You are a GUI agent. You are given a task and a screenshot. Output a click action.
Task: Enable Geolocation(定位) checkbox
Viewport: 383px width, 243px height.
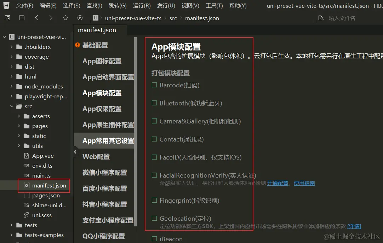tap(154, 218)
